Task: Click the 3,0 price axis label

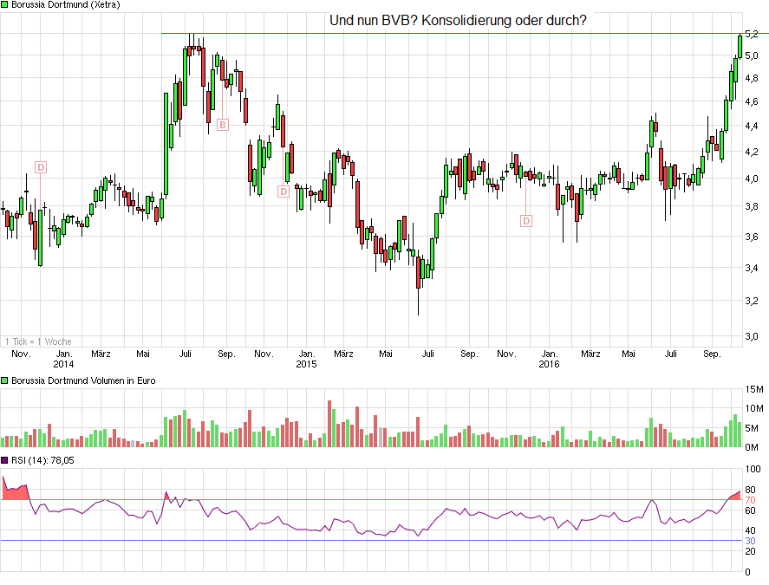Action: pyautogui.click(x=752, y=336)
